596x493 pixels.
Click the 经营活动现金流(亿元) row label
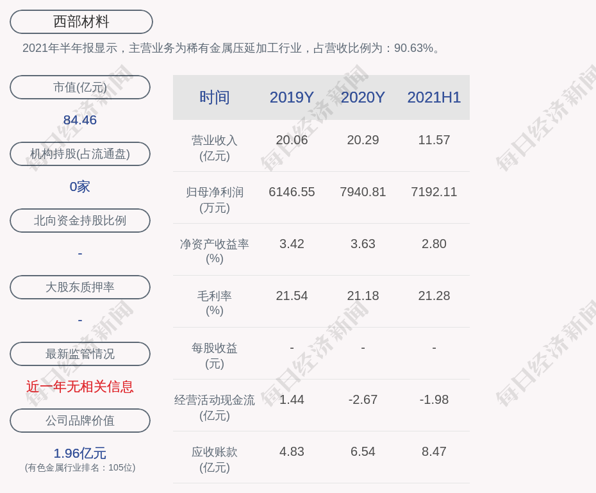(215, 408)
